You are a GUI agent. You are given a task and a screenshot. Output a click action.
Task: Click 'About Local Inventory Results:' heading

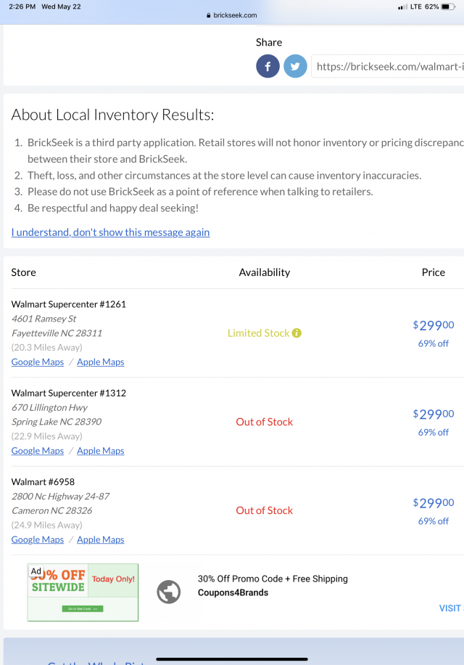click(x=112, y=115)
